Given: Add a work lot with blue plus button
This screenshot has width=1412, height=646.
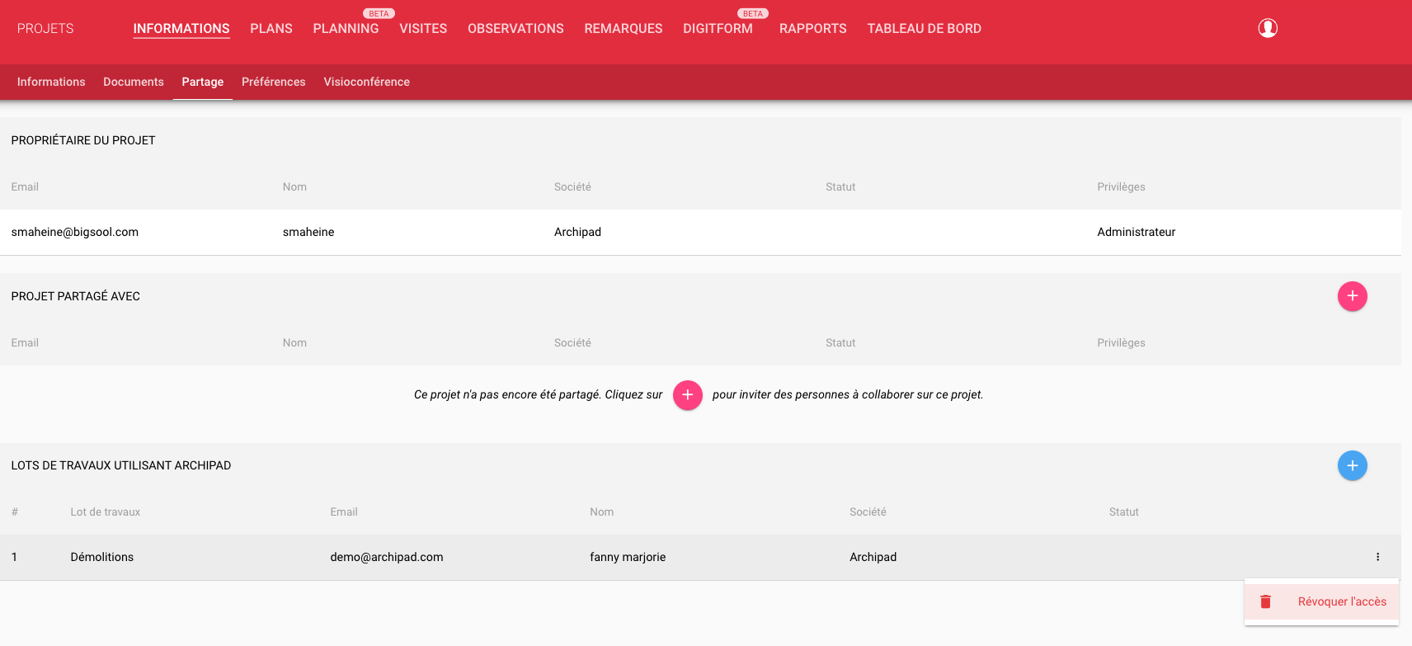Looking at the screenshot, I should click(x=1352, y=465).
